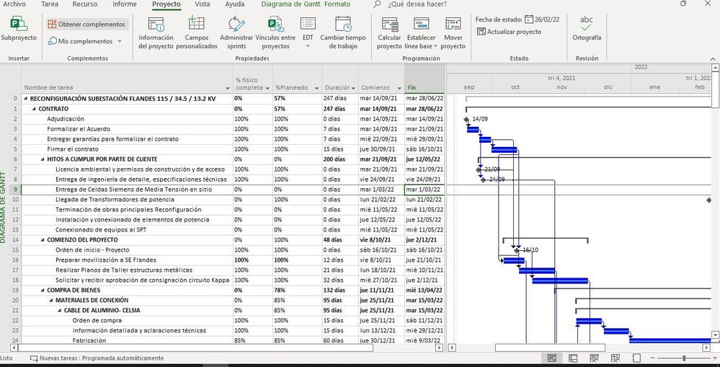The width and height of the screenshot is (720, 367).
Task: Switch to the Recurso tab
Action: (x=85, y=4)
